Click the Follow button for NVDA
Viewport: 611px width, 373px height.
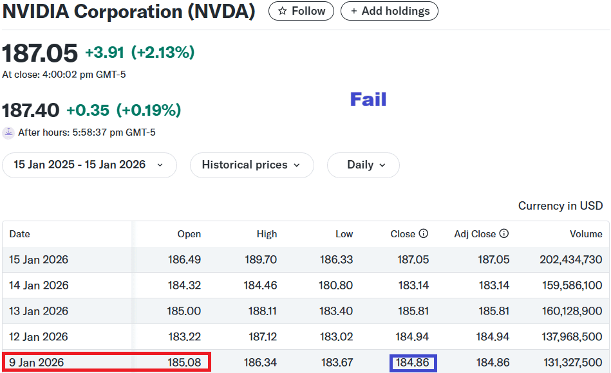coord(301,11)
